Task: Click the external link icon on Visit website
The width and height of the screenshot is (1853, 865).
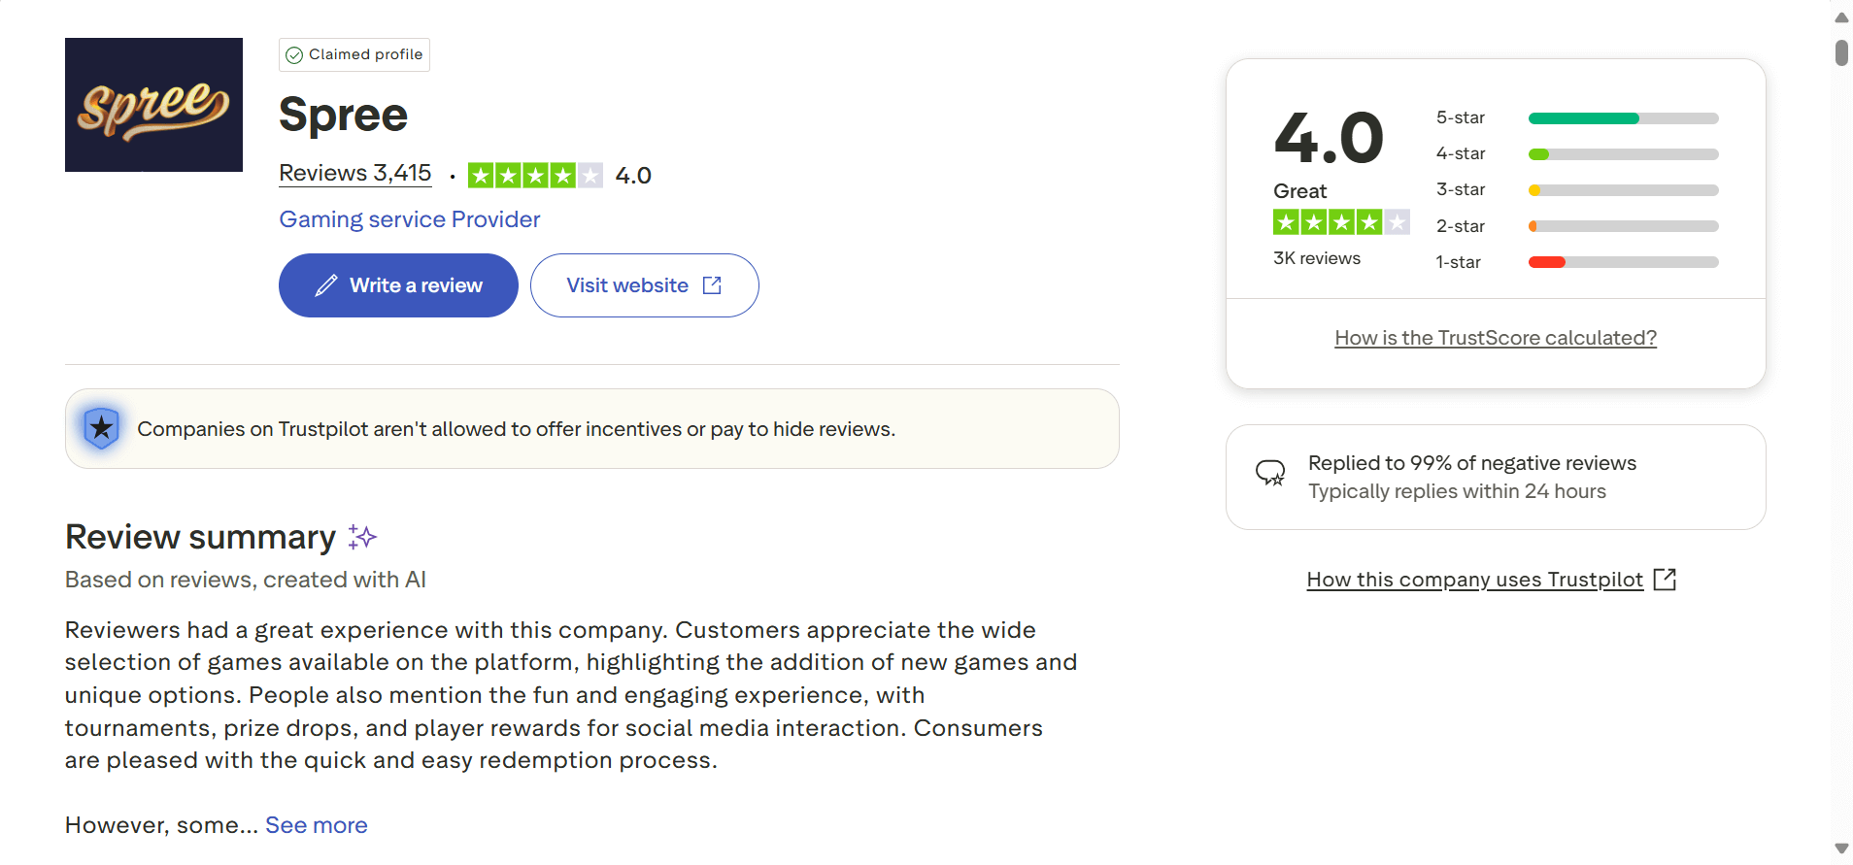Action: (x=712, y=285)
